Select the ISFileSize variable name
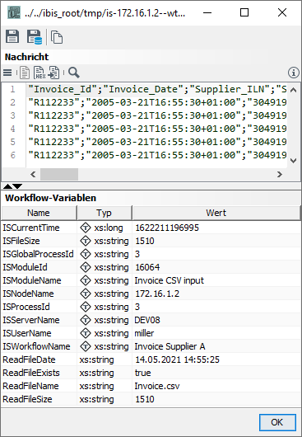The width and height of the screenshot is (302, 437). click(21, 241)
